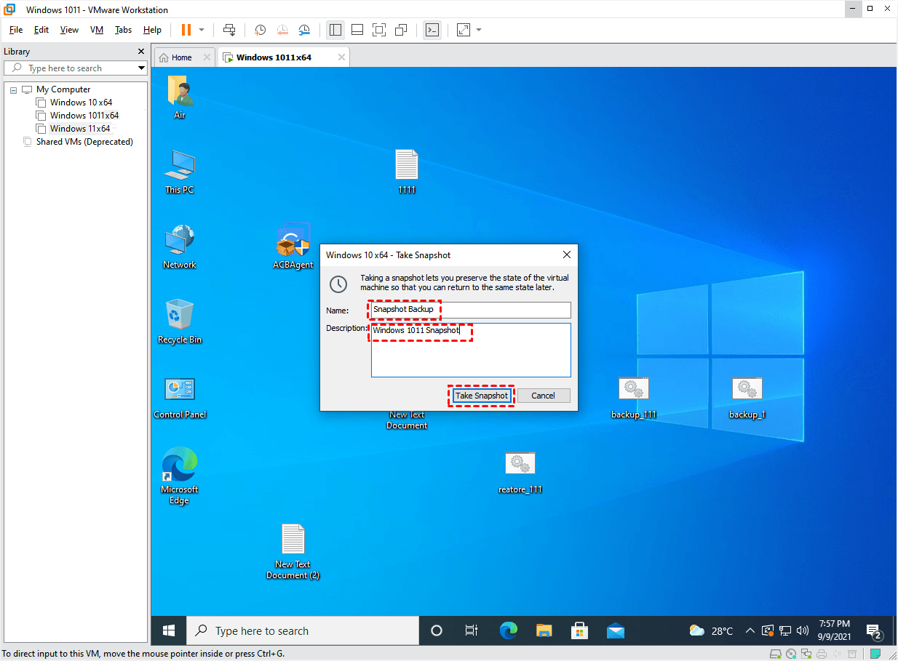Click the snapshot Name input field
This screenshot has width=898, height=661.
click(469, 310)
